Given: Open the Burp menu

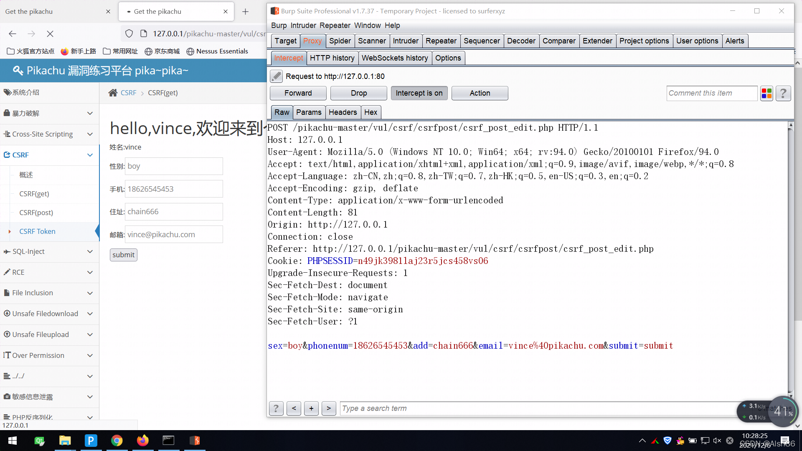Looking at the screenshot, I should coord(279,25).
